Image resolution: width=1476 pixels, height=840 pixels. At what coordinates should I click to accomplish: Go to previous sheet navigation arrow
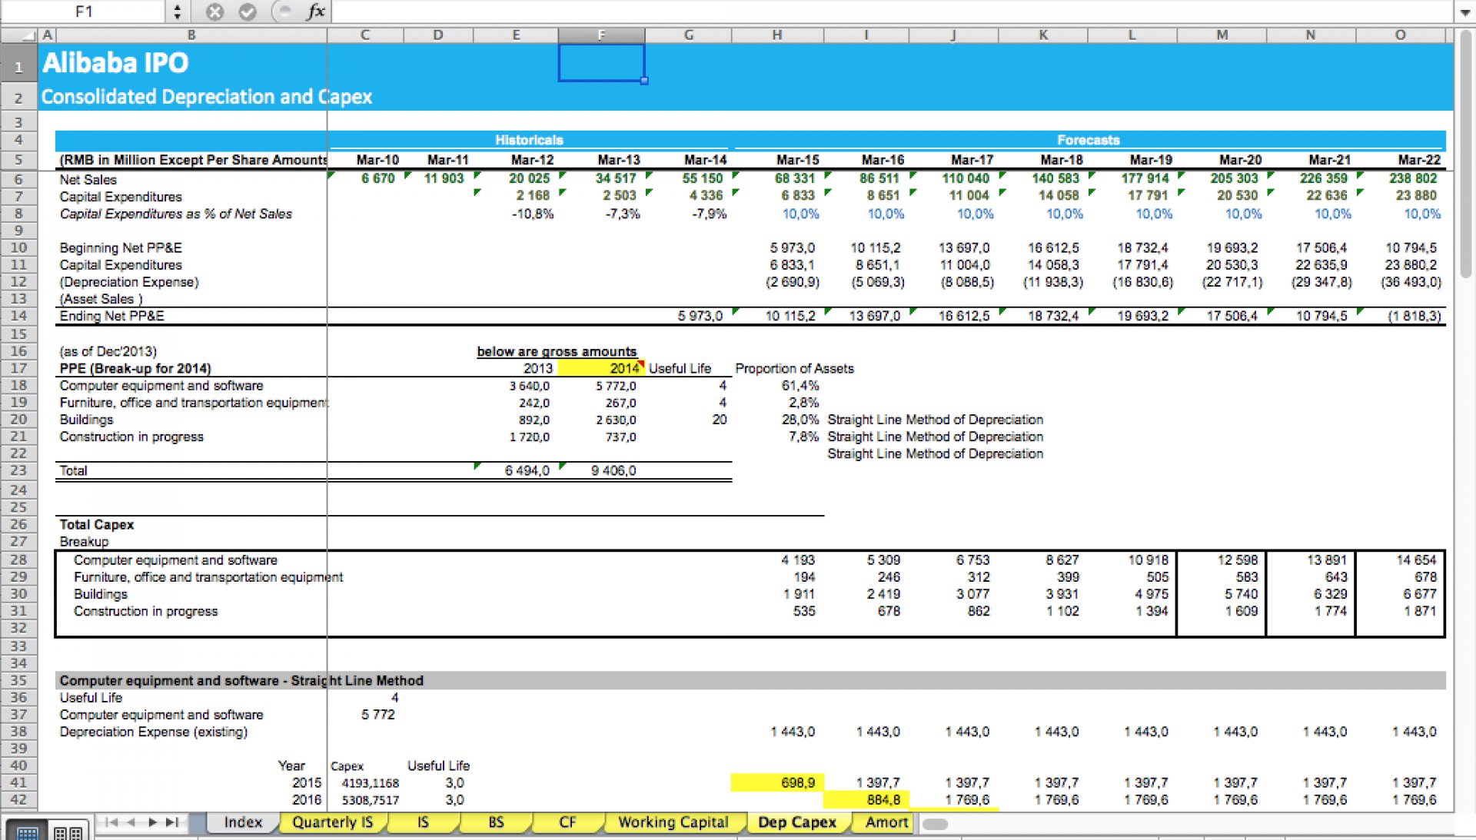tap(131, 822)
